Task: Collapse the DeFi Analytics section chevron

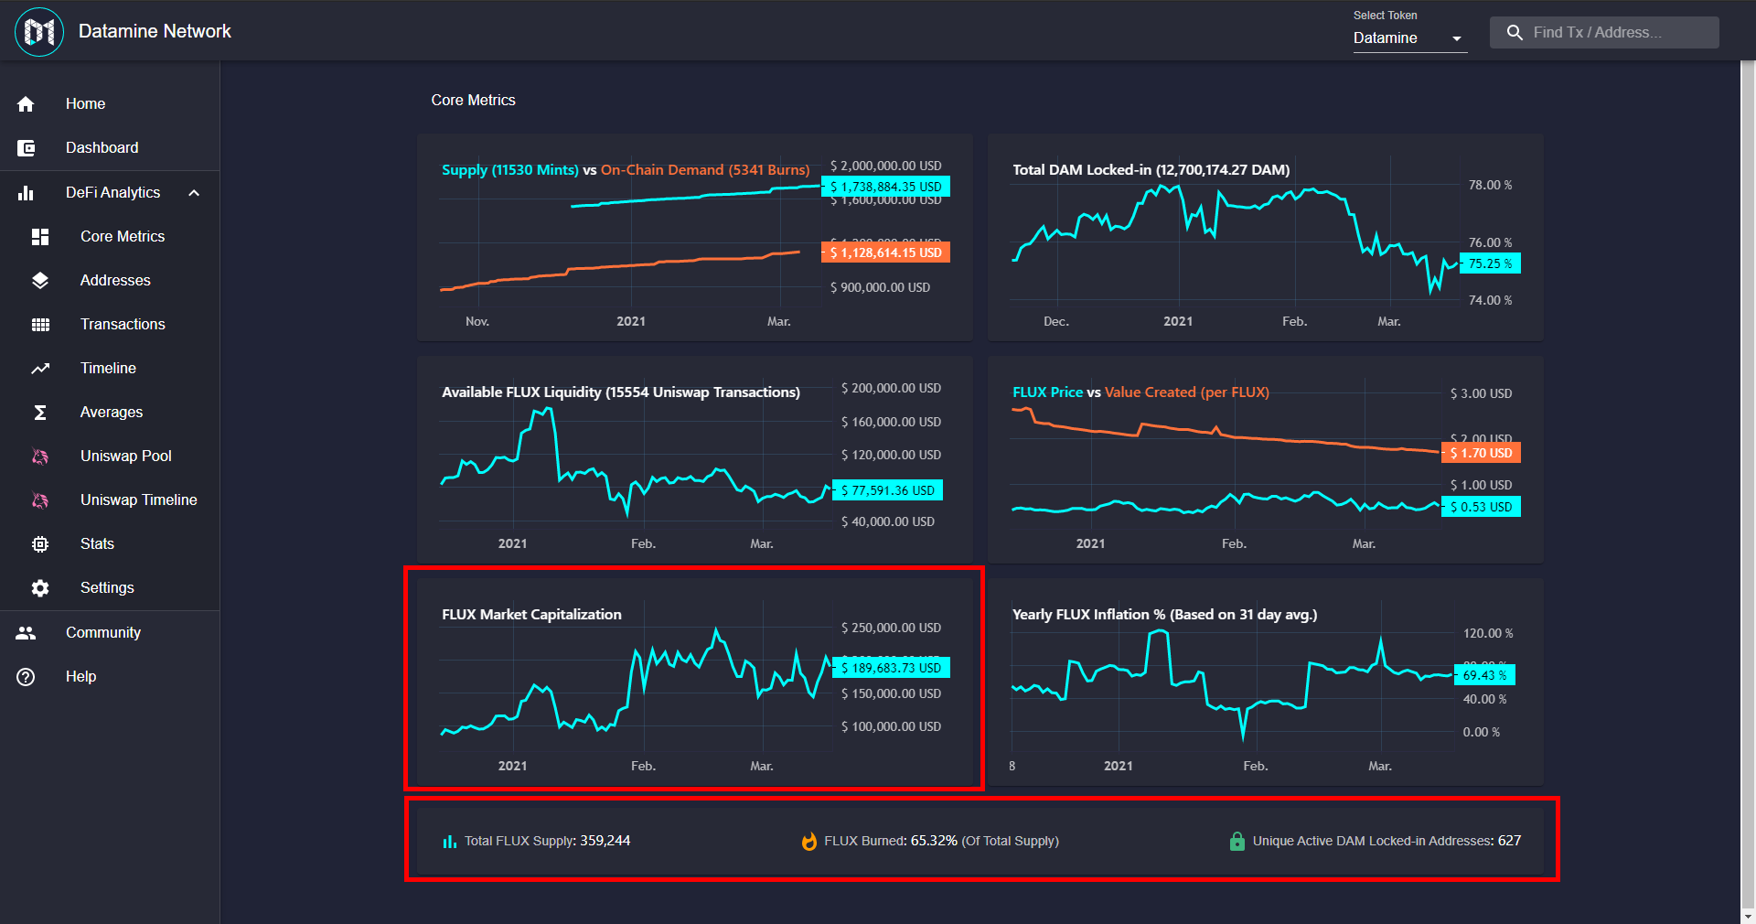Action: [194, 193]
